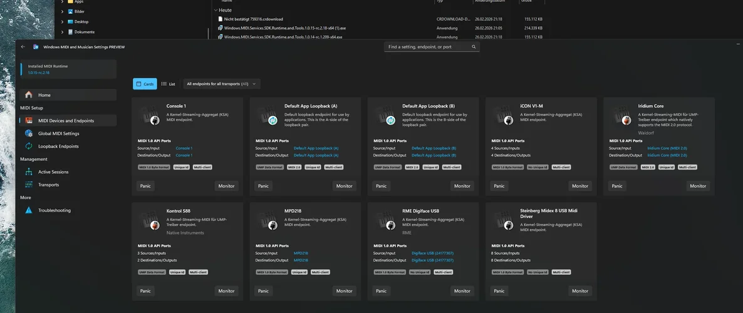Open Default App Loopback (A) Destination/Output link
The width and height of the screenshot is (743, 313).
pos(316,155)
